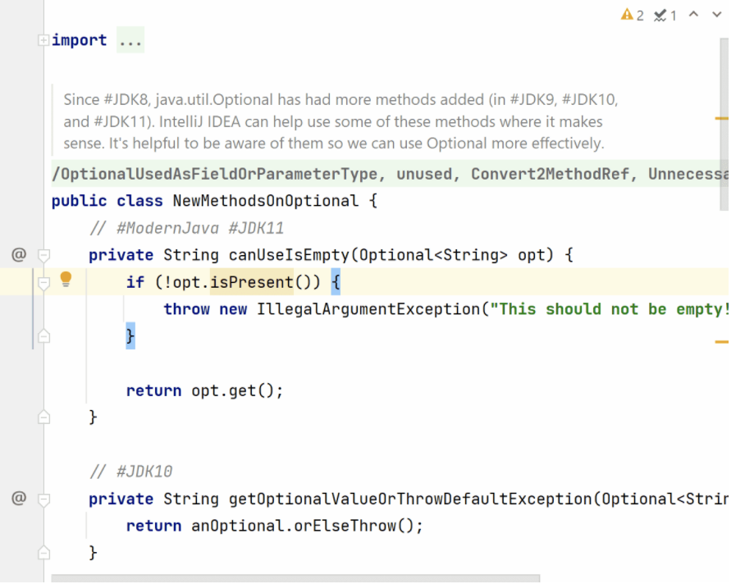Click the fold end marker after opt.get()
Viewport: 745px width, 584px height.
tap(43, 417)
